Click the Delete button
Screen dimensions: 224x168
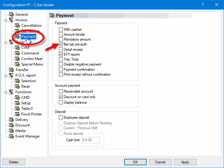[x=14, y=162]
